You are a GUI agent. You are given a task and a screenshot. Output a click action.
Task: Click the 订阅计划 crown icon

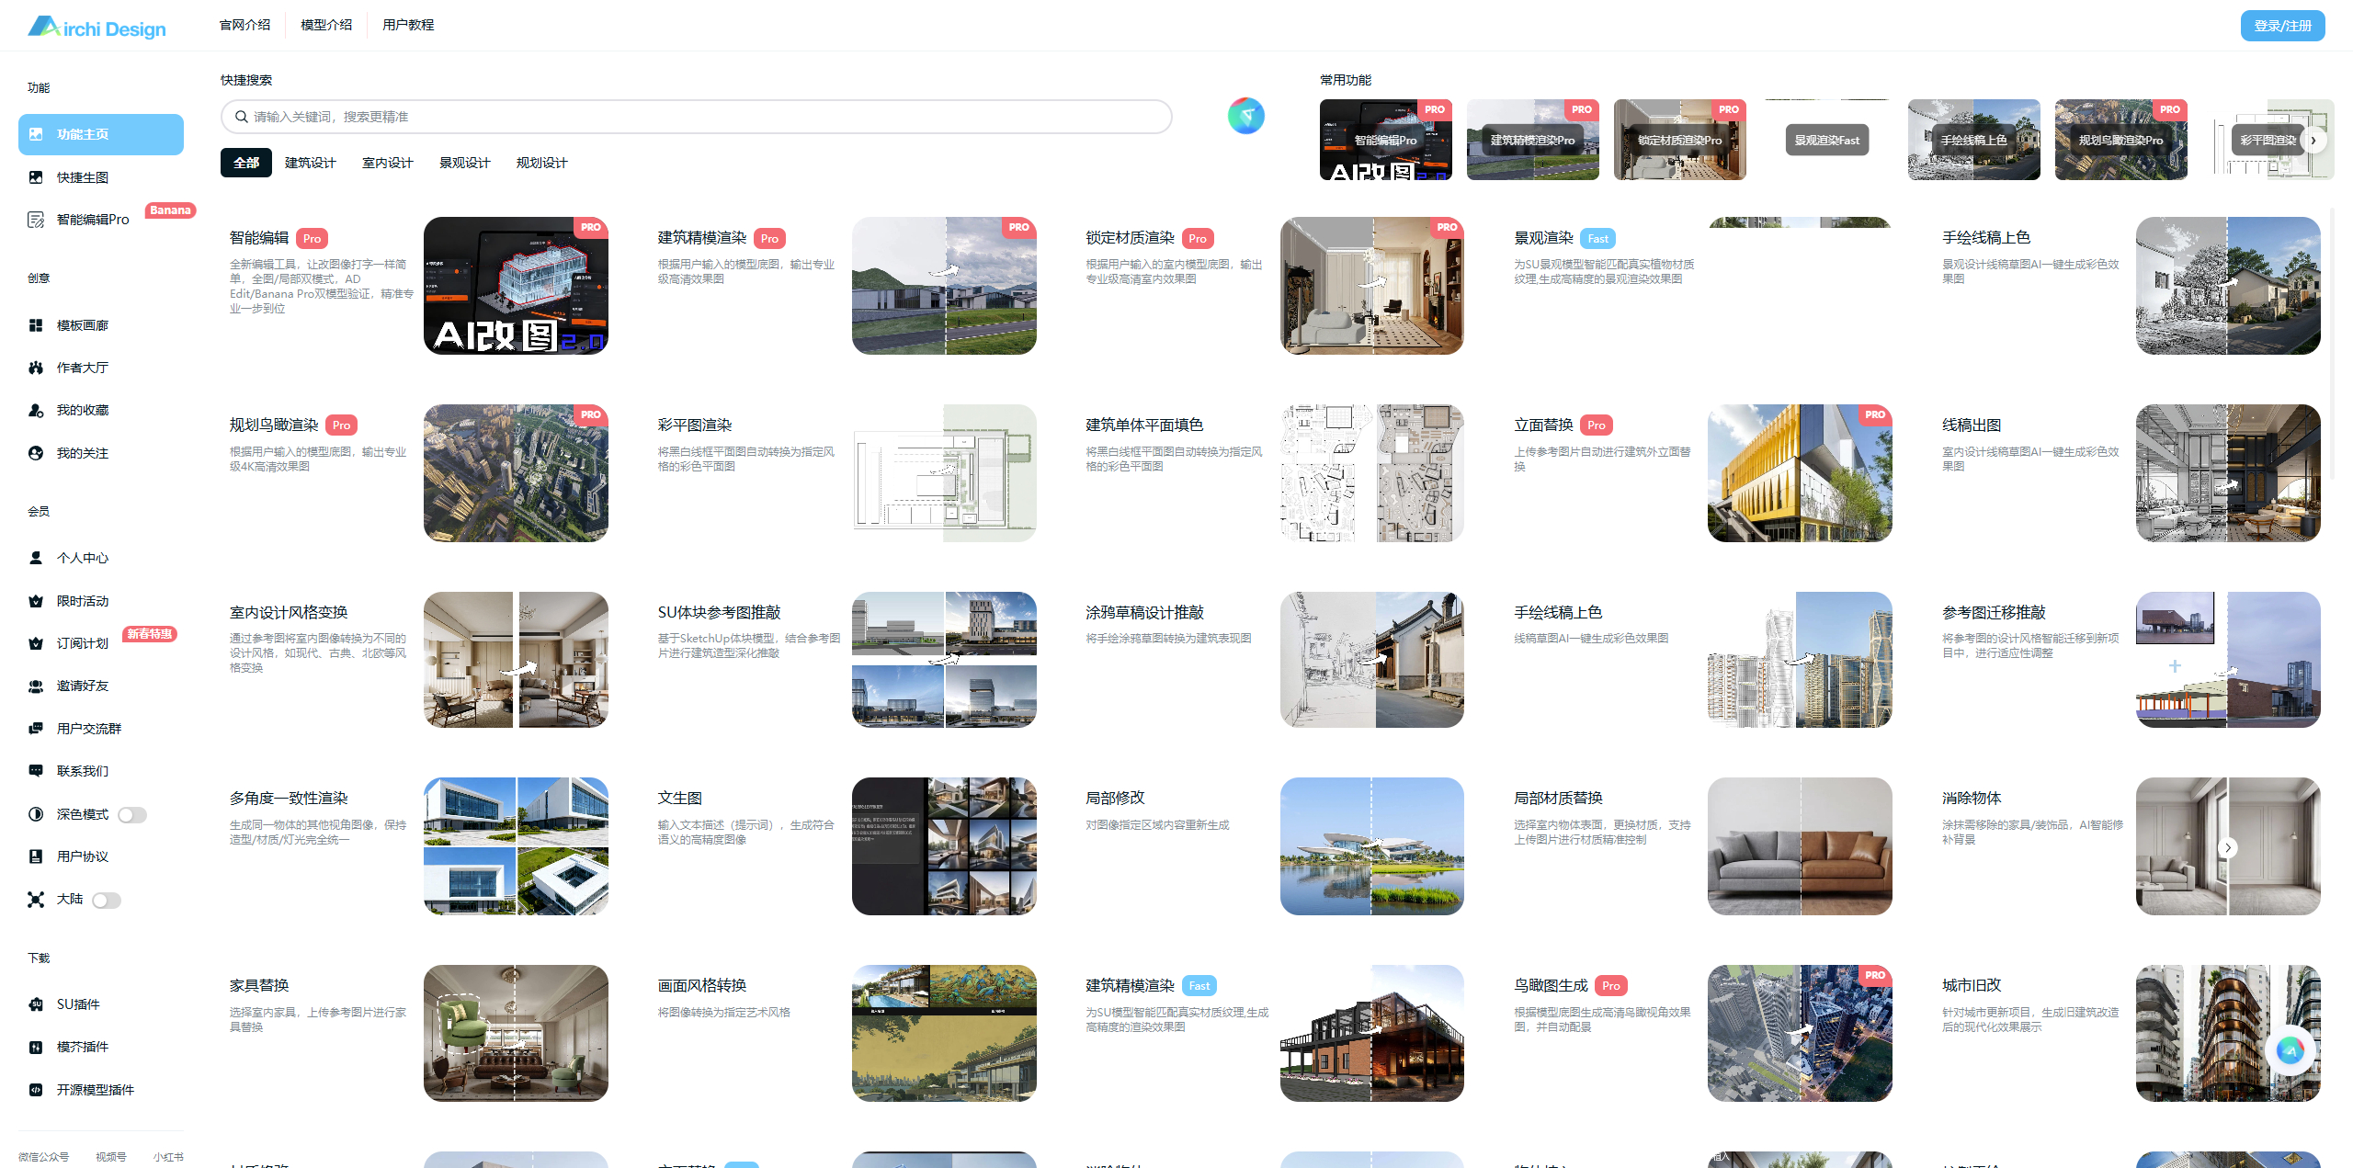[x=36, y=643]
